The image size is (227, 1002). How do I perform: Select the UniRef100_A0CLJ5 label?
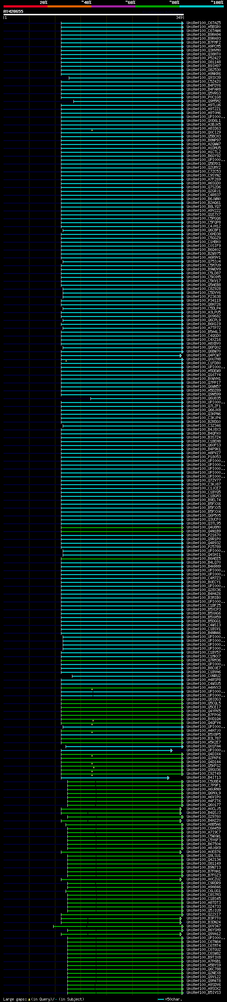click(204, 809)
